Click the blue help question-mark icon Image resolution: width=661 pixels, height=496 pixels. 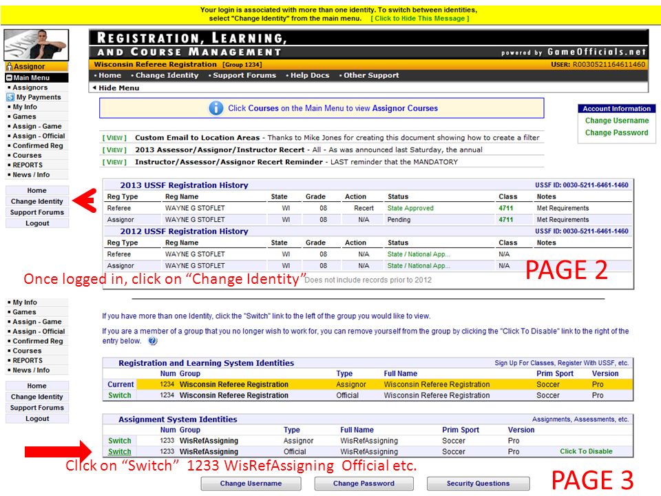[x=153, y=341]
